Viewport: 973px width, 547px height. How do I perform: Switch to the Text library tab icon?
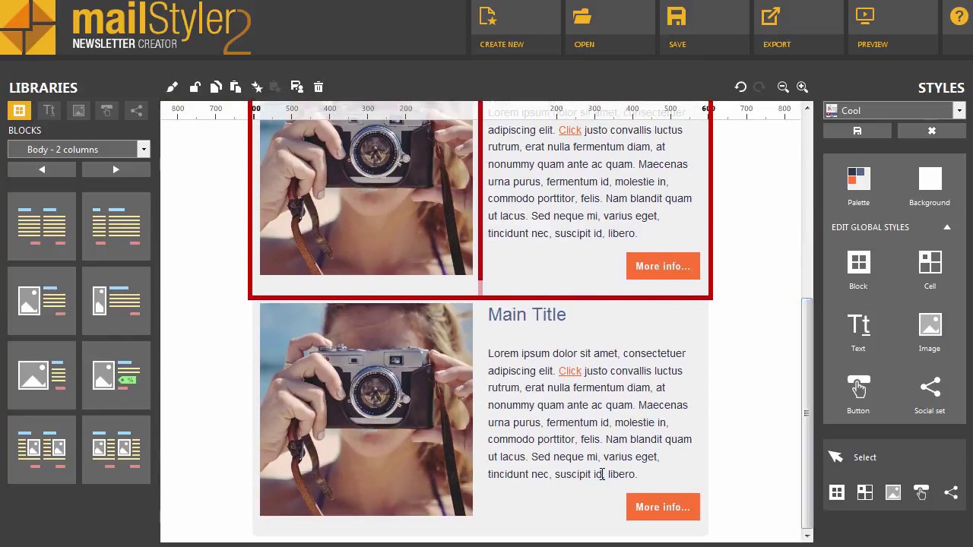coord(49,110)
